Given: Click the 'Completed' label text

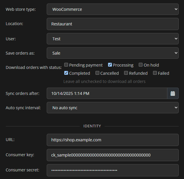Looking at the screenshot, I should tap(79, 73).
